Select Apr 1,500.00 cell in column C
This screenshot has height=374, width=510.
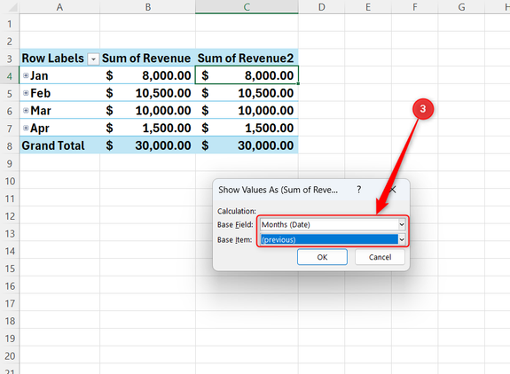[x=247, y=128]
